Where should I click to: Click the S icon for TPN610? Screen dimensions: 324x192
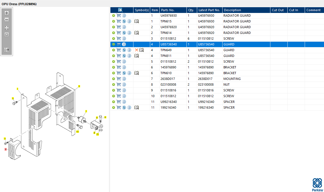[124, 73]
